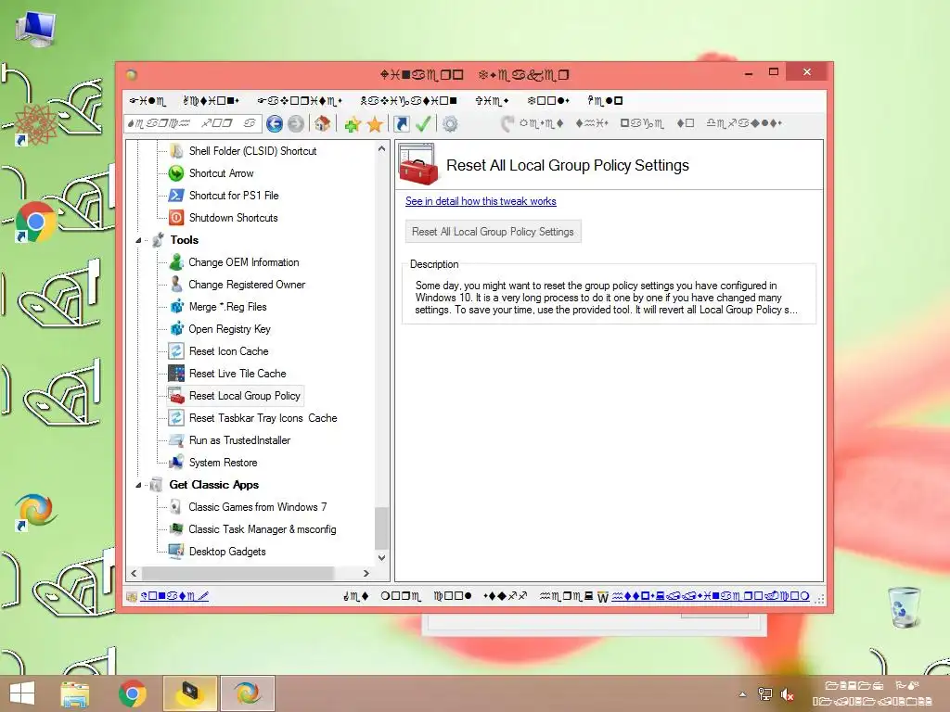Open settings with the gear toolbar icon
Screen dimensions: 950x712
[450, 124]
